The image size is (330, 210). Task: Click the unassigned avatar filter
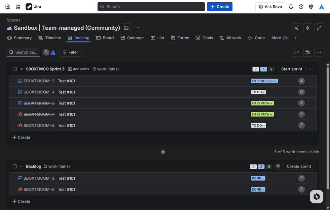pos(46,52)
